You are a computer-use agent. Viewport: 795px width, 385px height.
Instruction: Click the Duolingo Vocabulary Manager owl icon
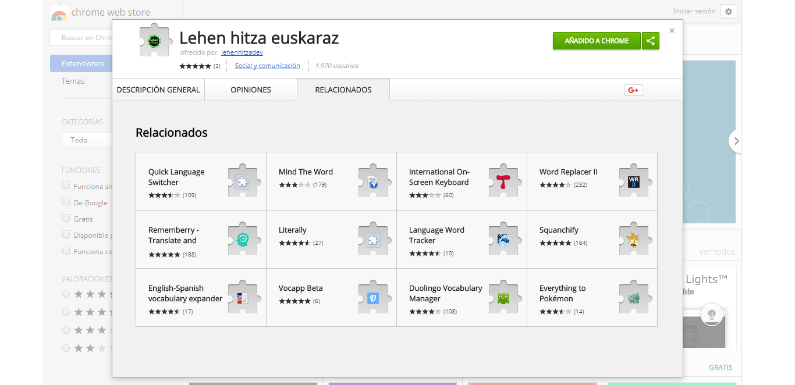(x=503, y=298)
